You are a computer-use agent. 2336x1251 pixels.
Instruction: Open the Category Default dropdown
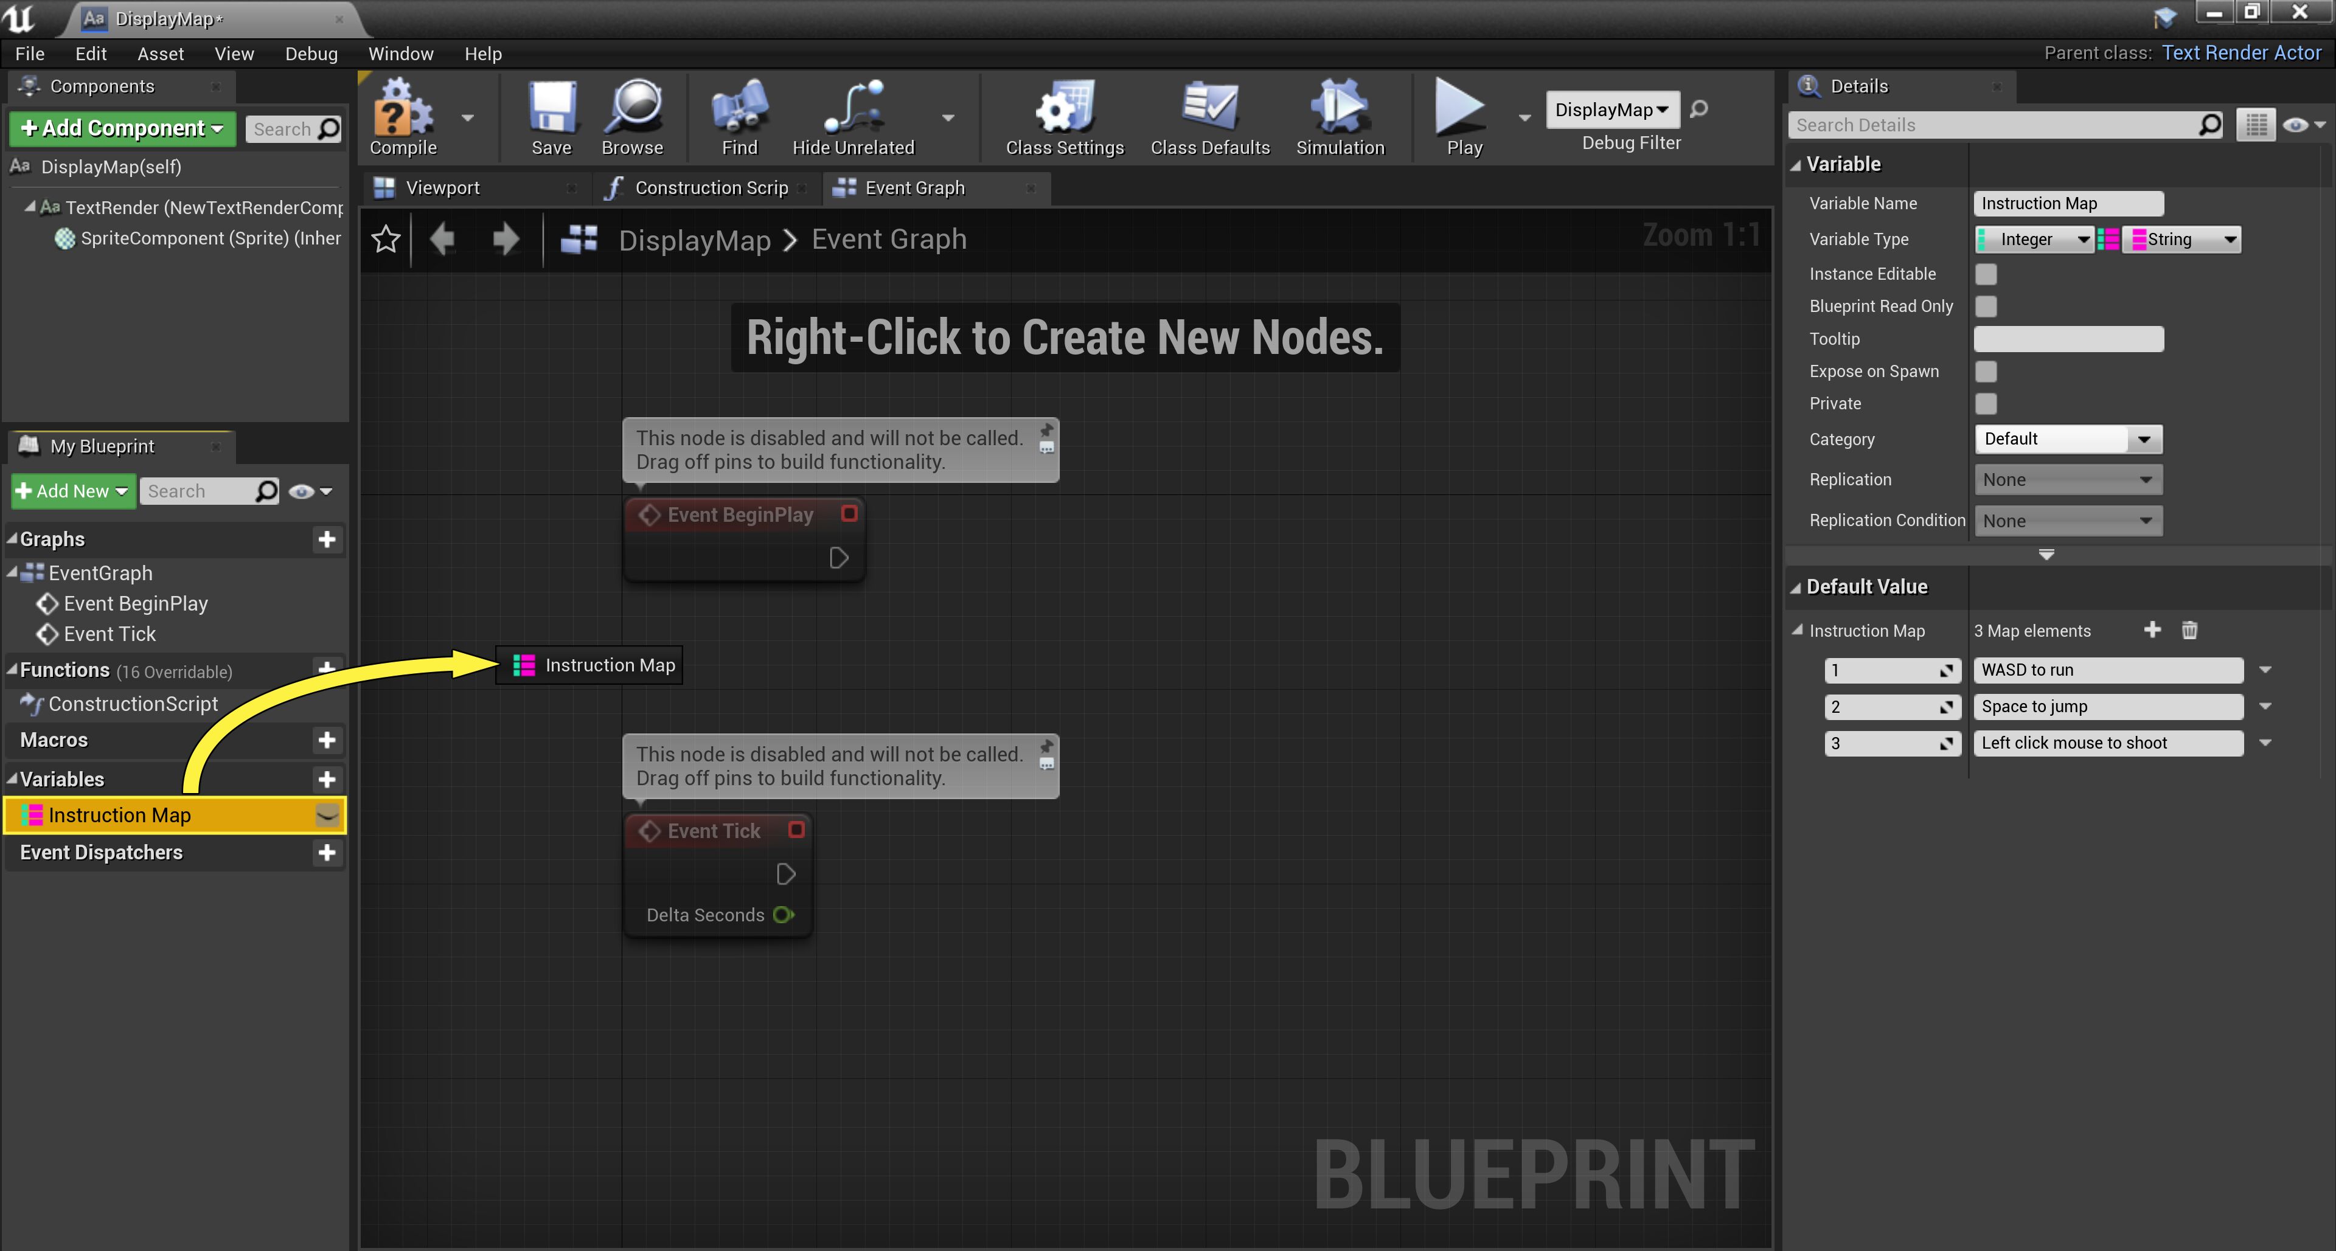click(2068, 438)
